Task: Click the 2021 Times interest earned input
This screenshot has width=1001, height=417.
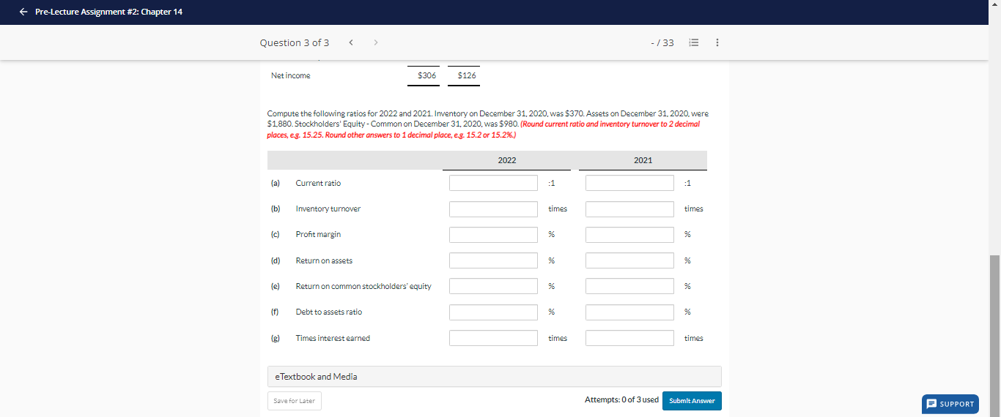Action: 629,338
